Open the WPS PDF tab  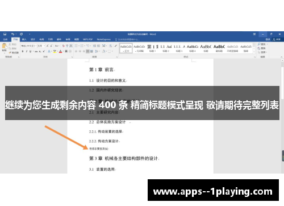tap(87, 39)
